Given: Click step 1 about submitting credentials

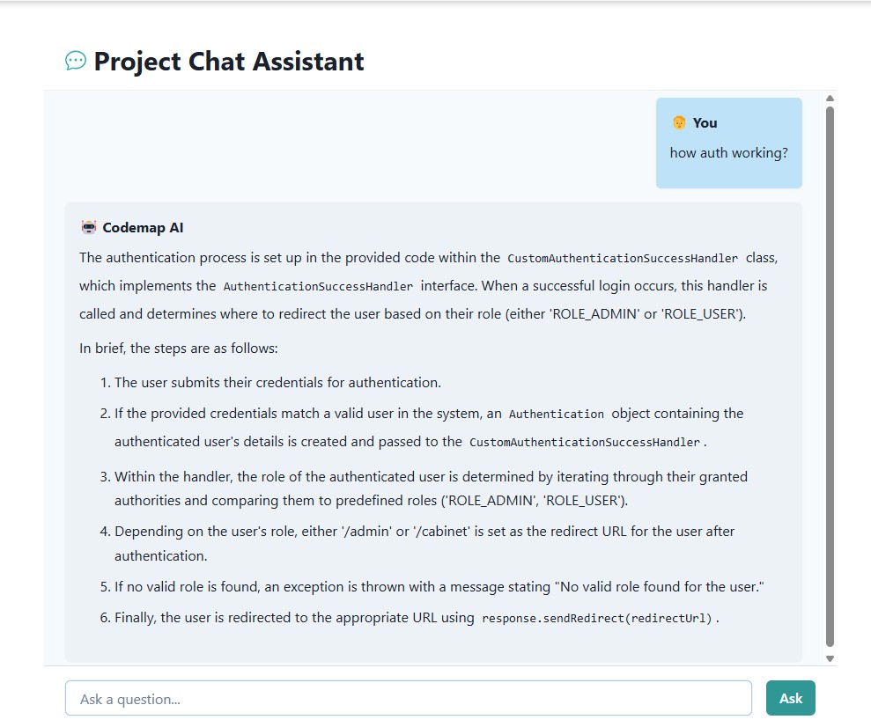Looking at the screenshot, I should [x=270, y=382].
